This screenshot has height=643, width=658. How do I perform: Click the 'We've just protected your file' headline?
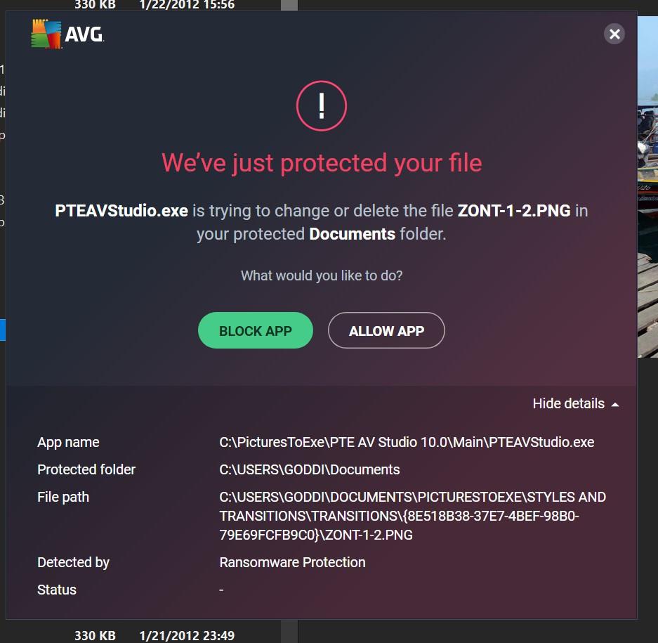322,163
